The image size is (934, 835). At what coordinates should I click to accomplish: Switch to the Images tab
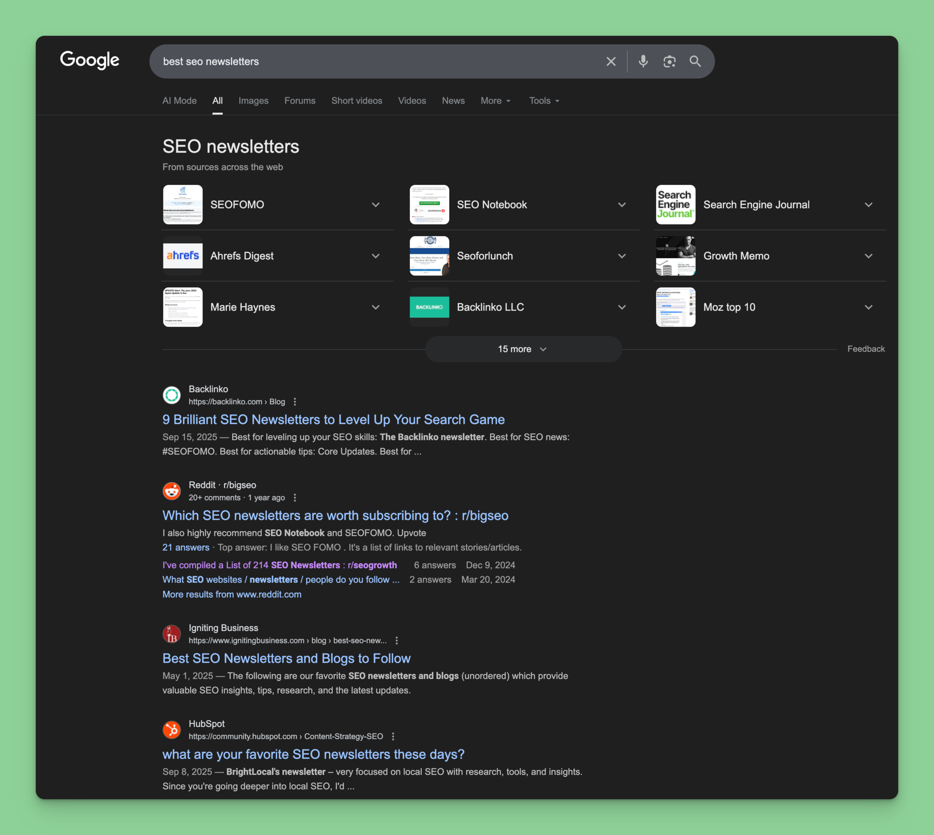253,100
